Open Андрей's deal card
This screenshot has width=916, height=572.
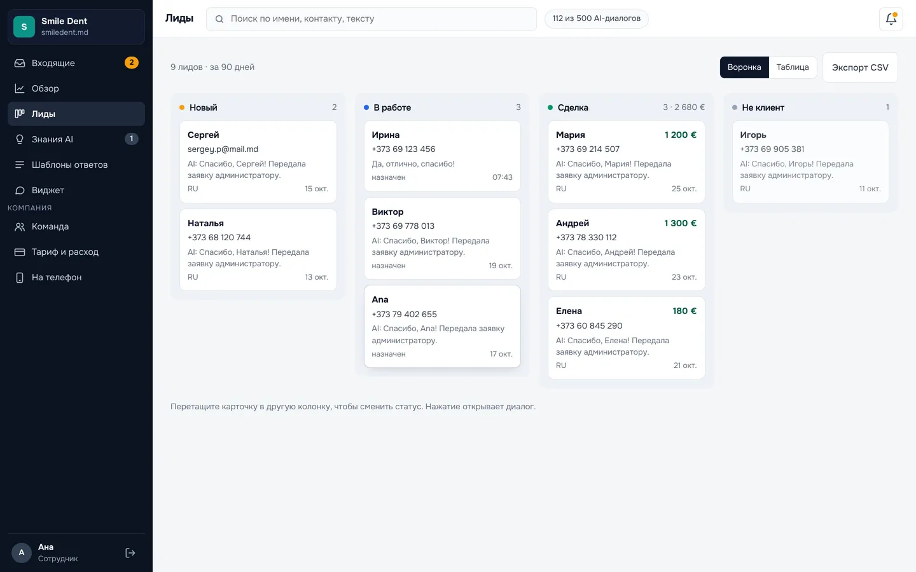click(x=627, y=250)
